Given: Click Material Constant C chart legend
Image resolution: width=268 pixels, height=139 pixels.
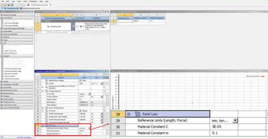Looking at the screenshot, I should [x=255, y=76].
